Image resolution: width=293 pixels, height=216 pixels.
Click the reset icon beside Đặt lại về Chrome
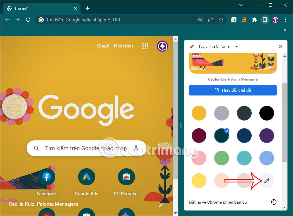(274, 202)
